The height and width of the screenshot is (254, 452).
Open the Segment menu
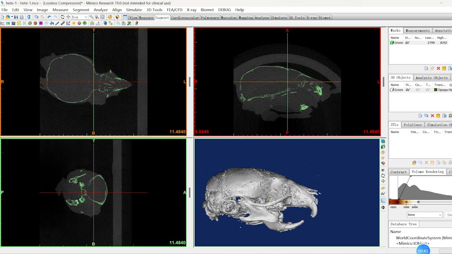[x=81, y=10]
